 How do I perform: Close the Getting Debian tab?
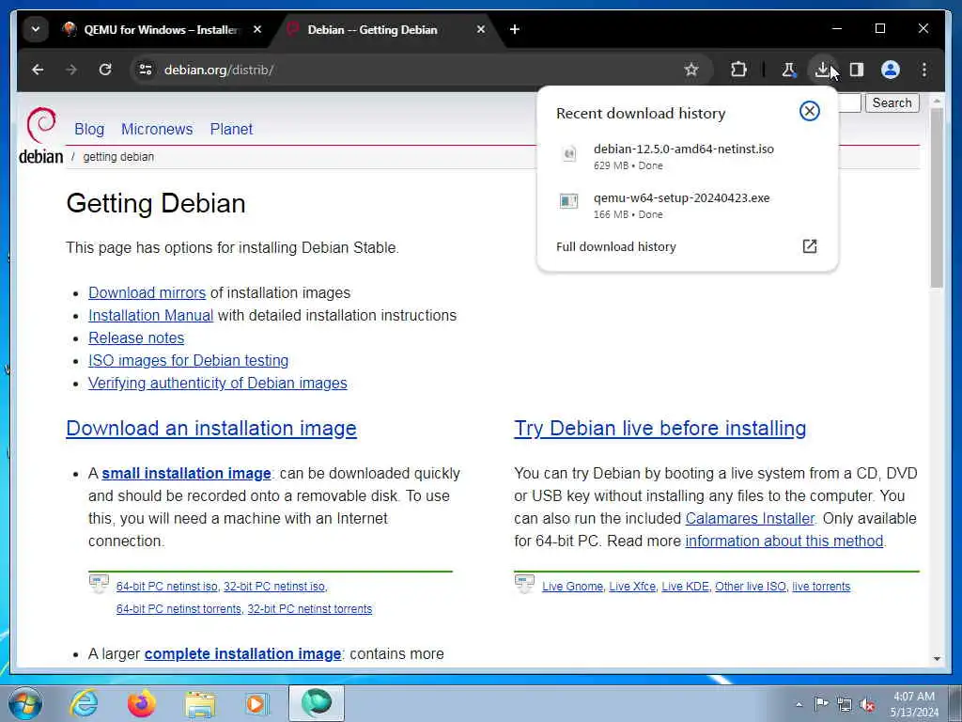481,29
